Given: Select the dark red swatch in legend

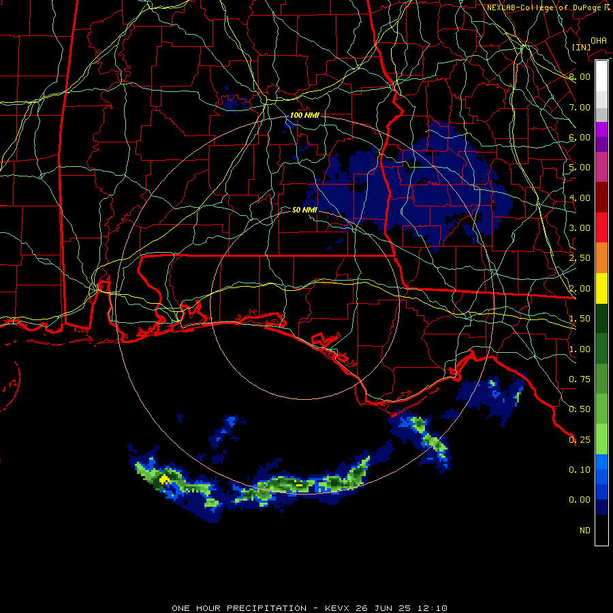Looking at the screenshot, I should [601, 198].
